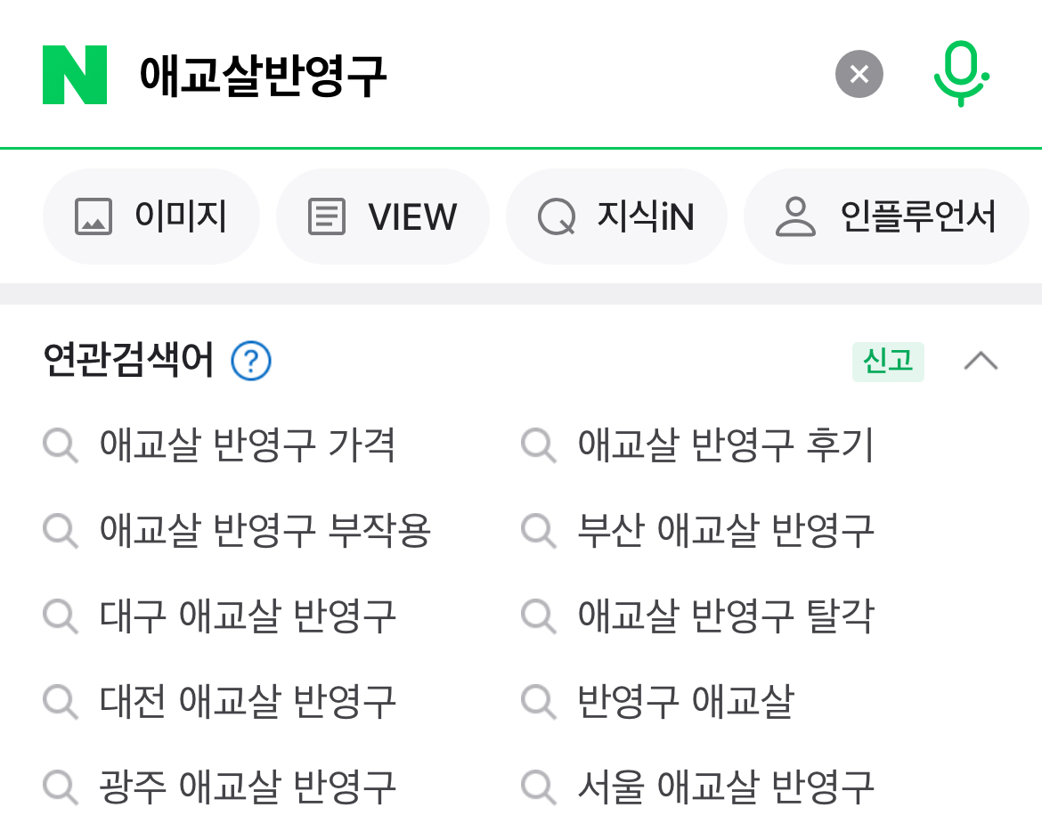Choose 대구 애교살 반영구 suggestion
Image resolution: width=1042 pixels, height=840 pixels.
point(247,616)
